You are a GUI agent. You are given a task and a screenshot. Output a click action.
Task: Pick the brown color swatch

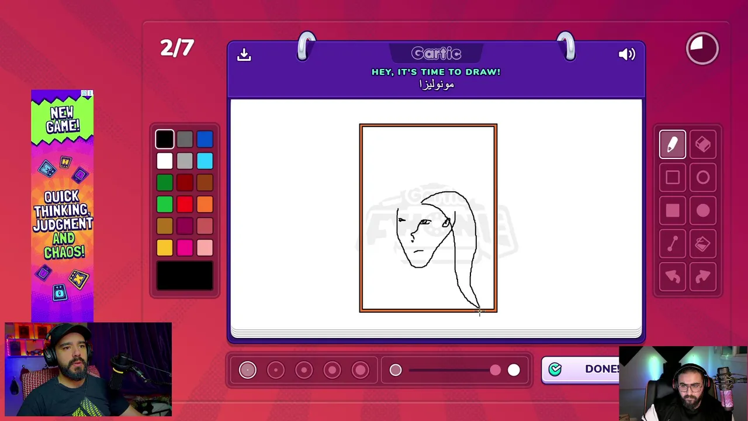pos(205,182)
